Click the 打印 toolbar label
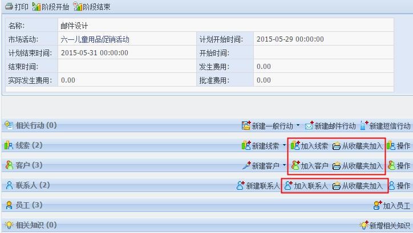413x233 pixels. pos(21,7)
